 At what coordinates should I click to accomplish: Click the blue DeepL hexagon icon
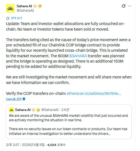(x=24, y=99)
